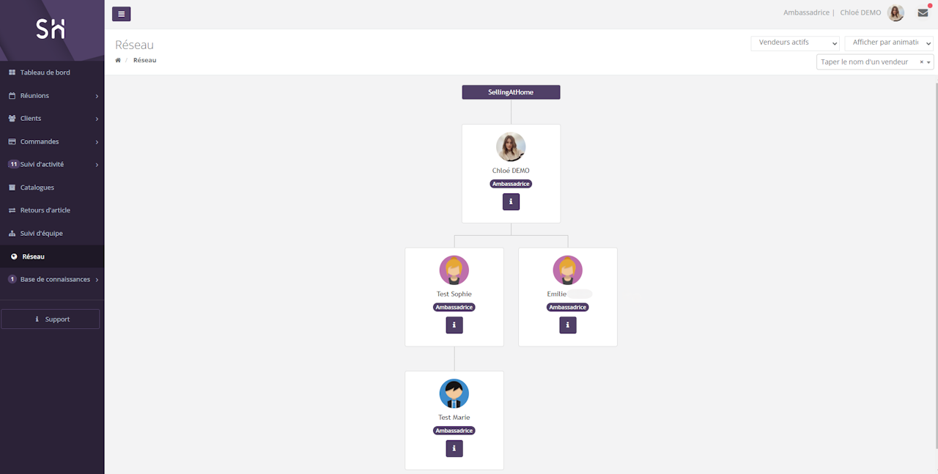
Task: Open the envelope messages icon
Action: pos(923,12)
